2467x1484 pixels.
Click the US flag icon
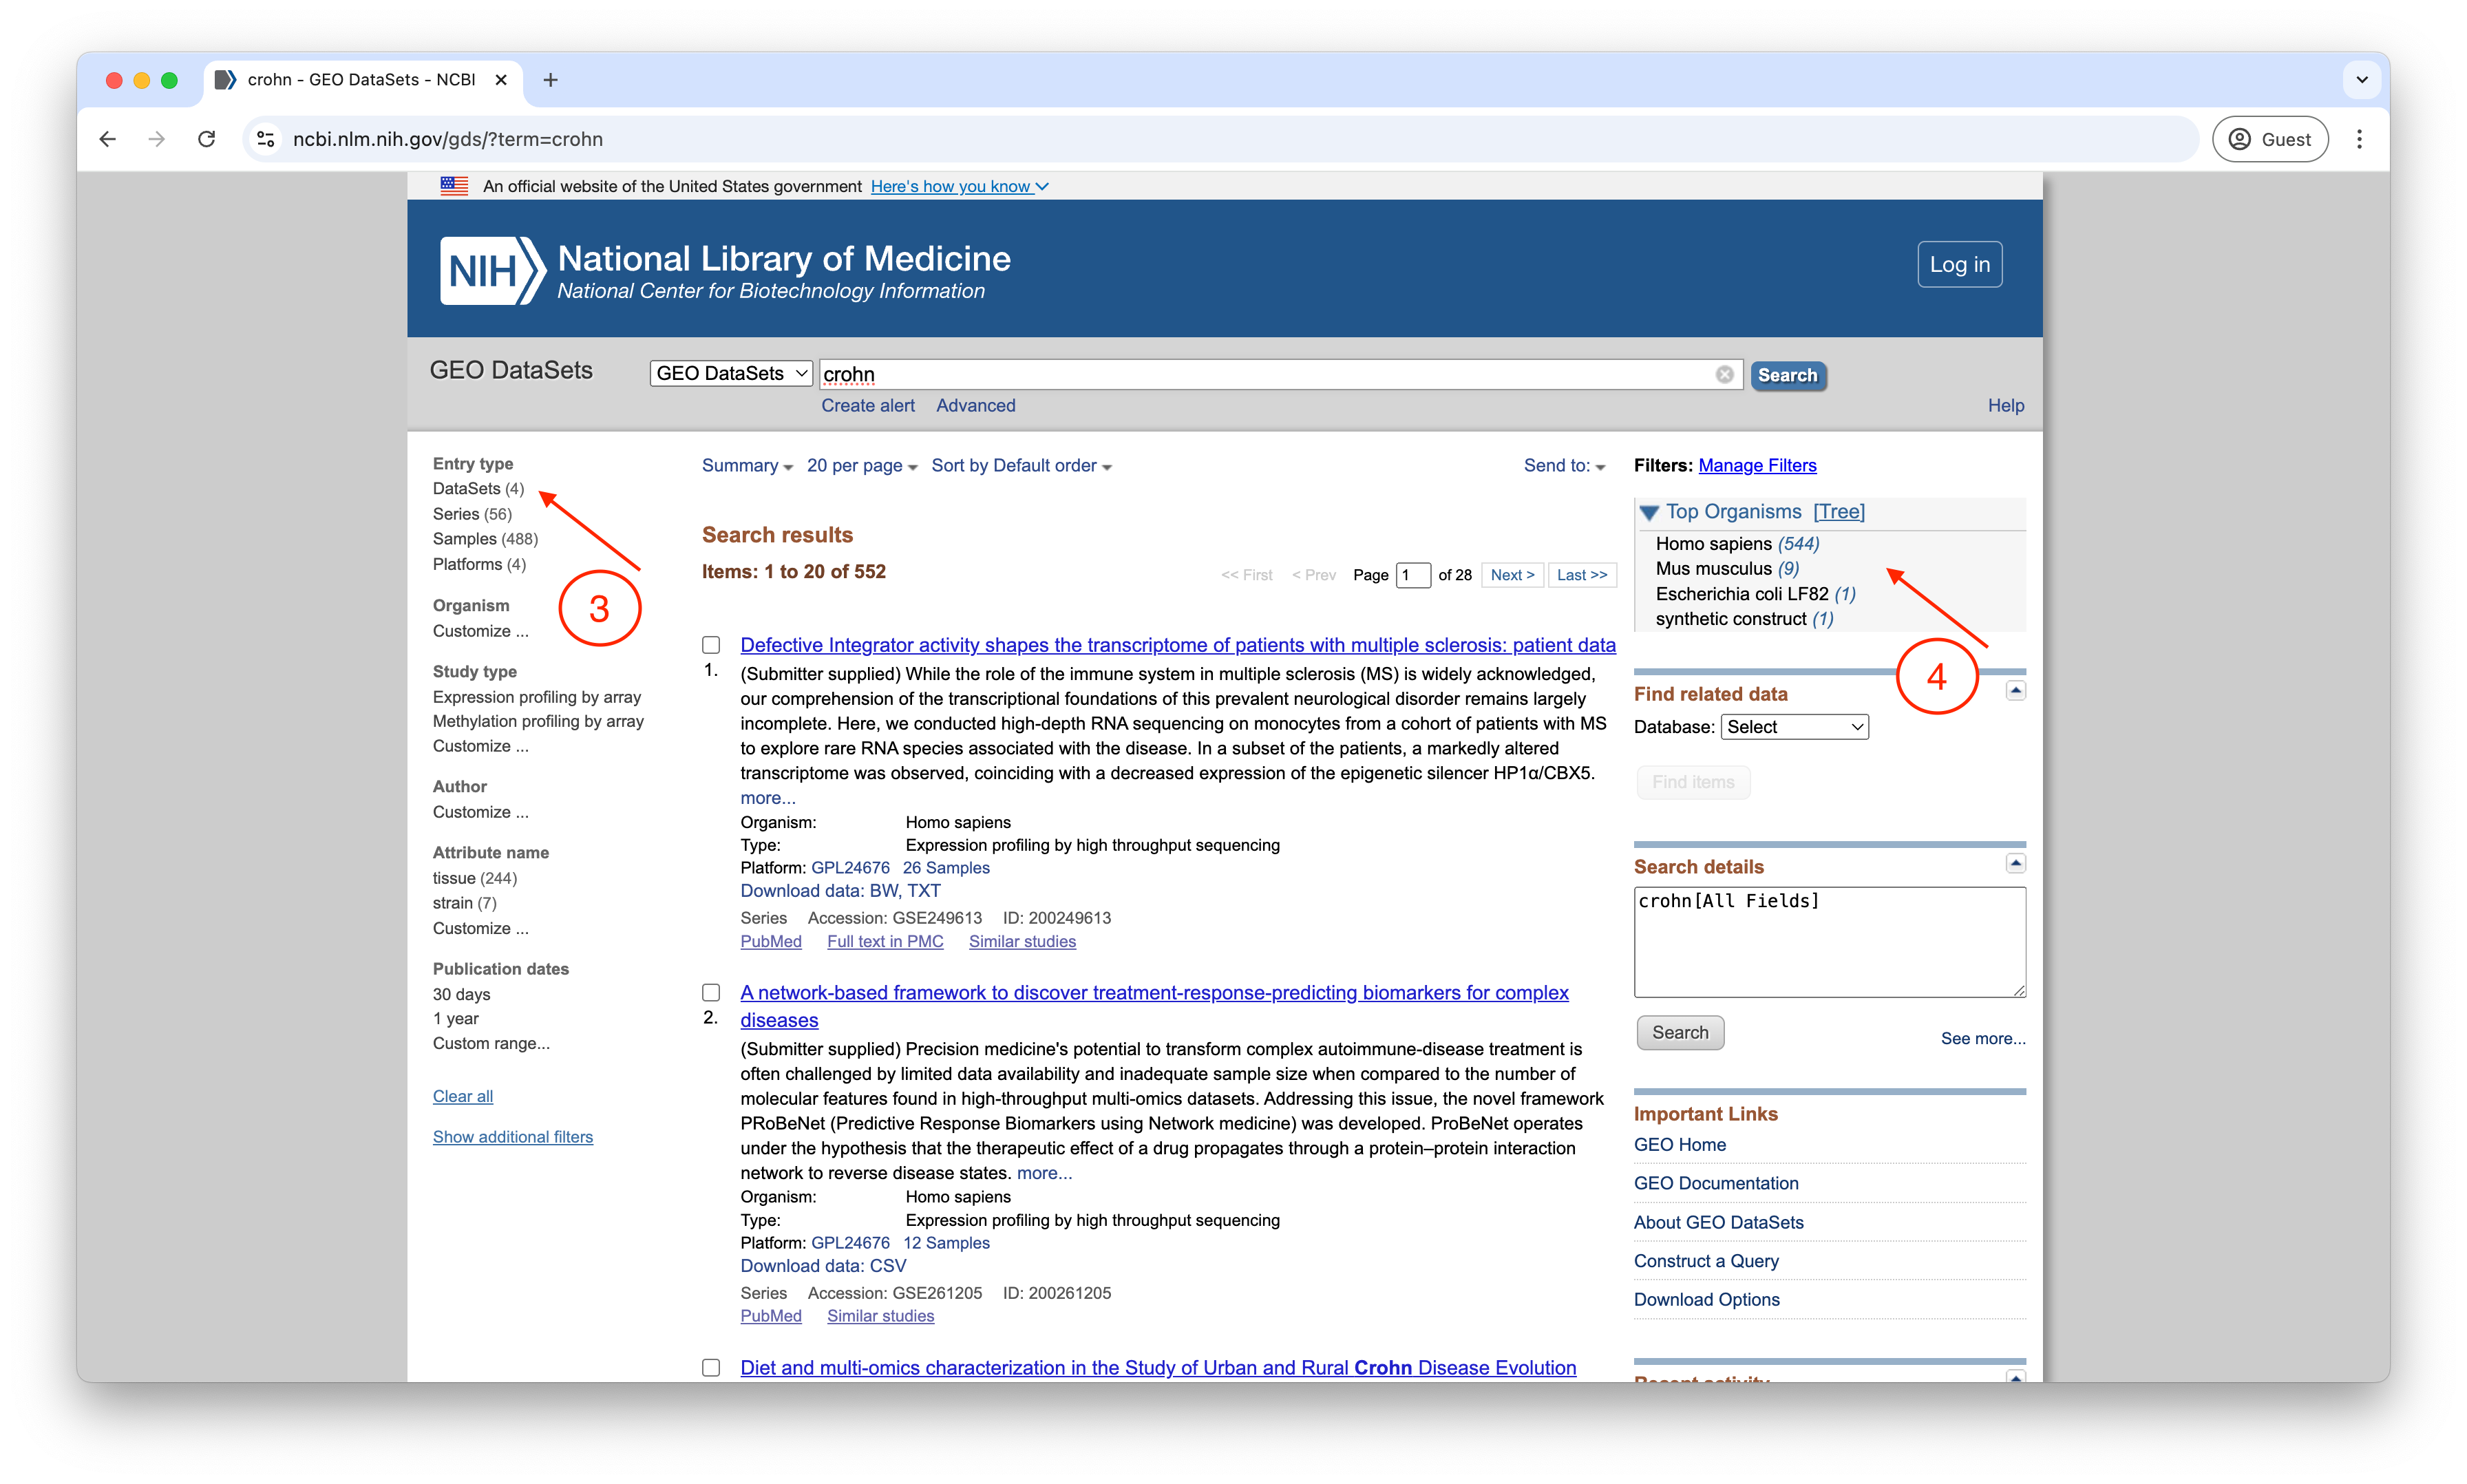point(454,186)
